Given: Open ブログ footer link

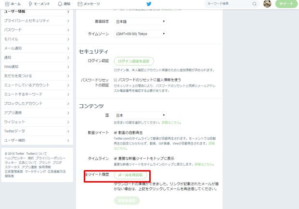Looking at the screenshot, I should point(57,162).
